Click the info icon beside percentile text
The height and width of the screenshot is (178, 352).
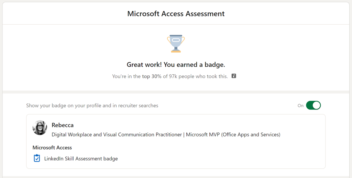pyautogui.click(x=234, y=76)
